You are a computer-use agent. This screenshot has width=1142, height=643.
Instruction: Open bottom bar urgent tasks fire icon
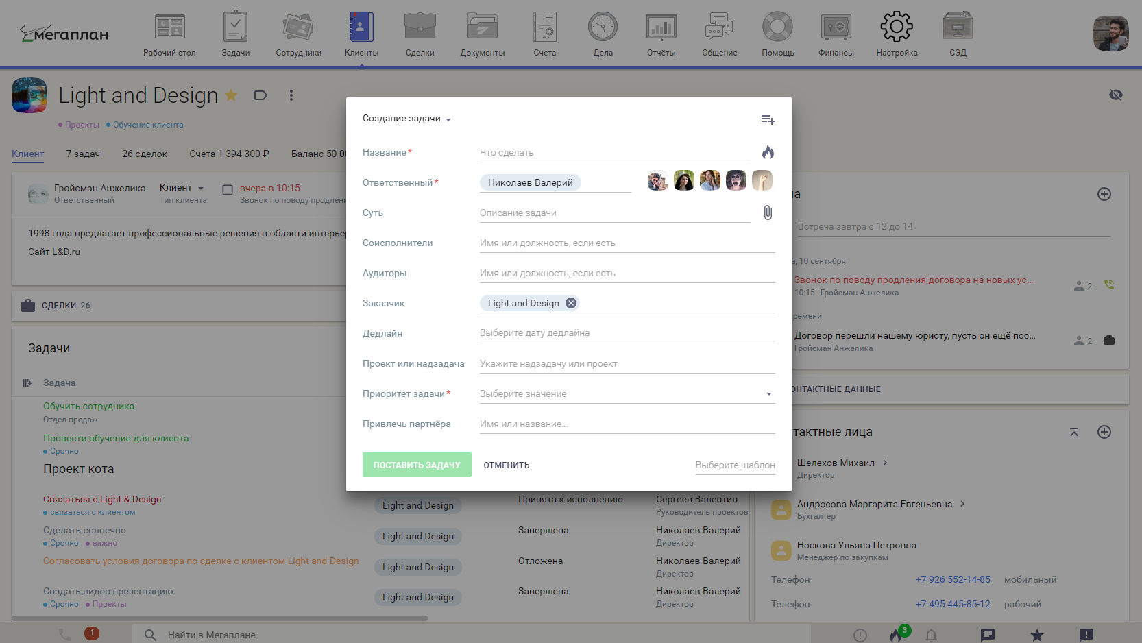895,635
